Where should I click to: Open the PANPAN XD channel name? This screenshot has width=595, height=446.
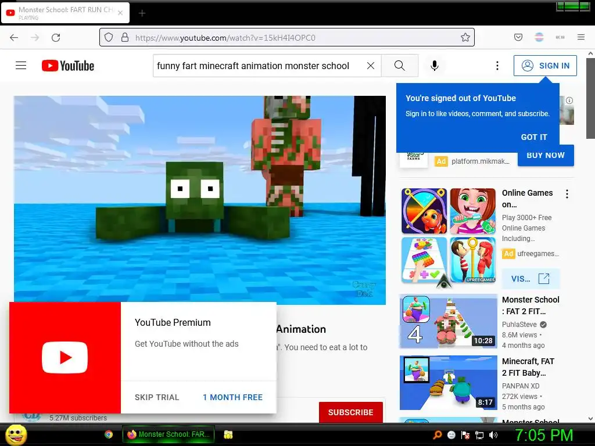pos(521,386)
